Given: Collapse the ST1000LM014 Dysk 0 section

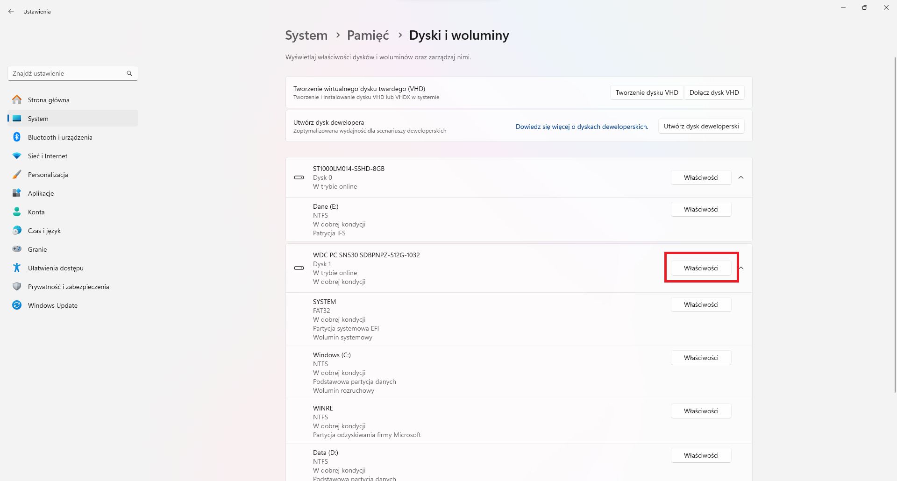Looking at the screenshot, I should click(x=741, y=177).
